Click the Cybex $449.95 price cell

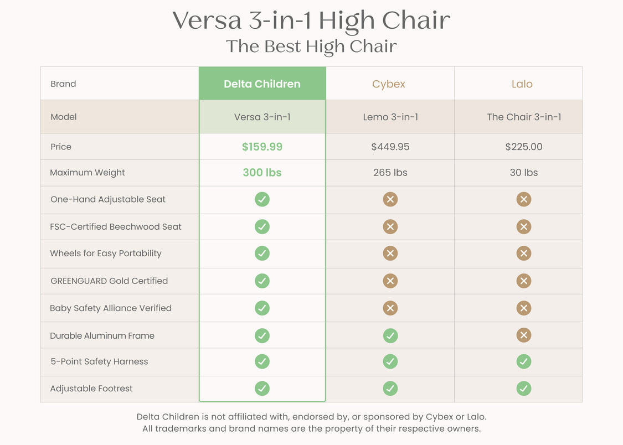coord(390,147)
